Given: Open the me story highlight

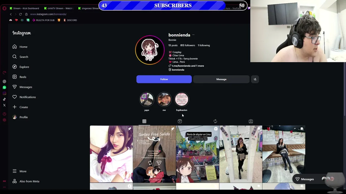Looking at the screenshot, I should tap(164, 100).
